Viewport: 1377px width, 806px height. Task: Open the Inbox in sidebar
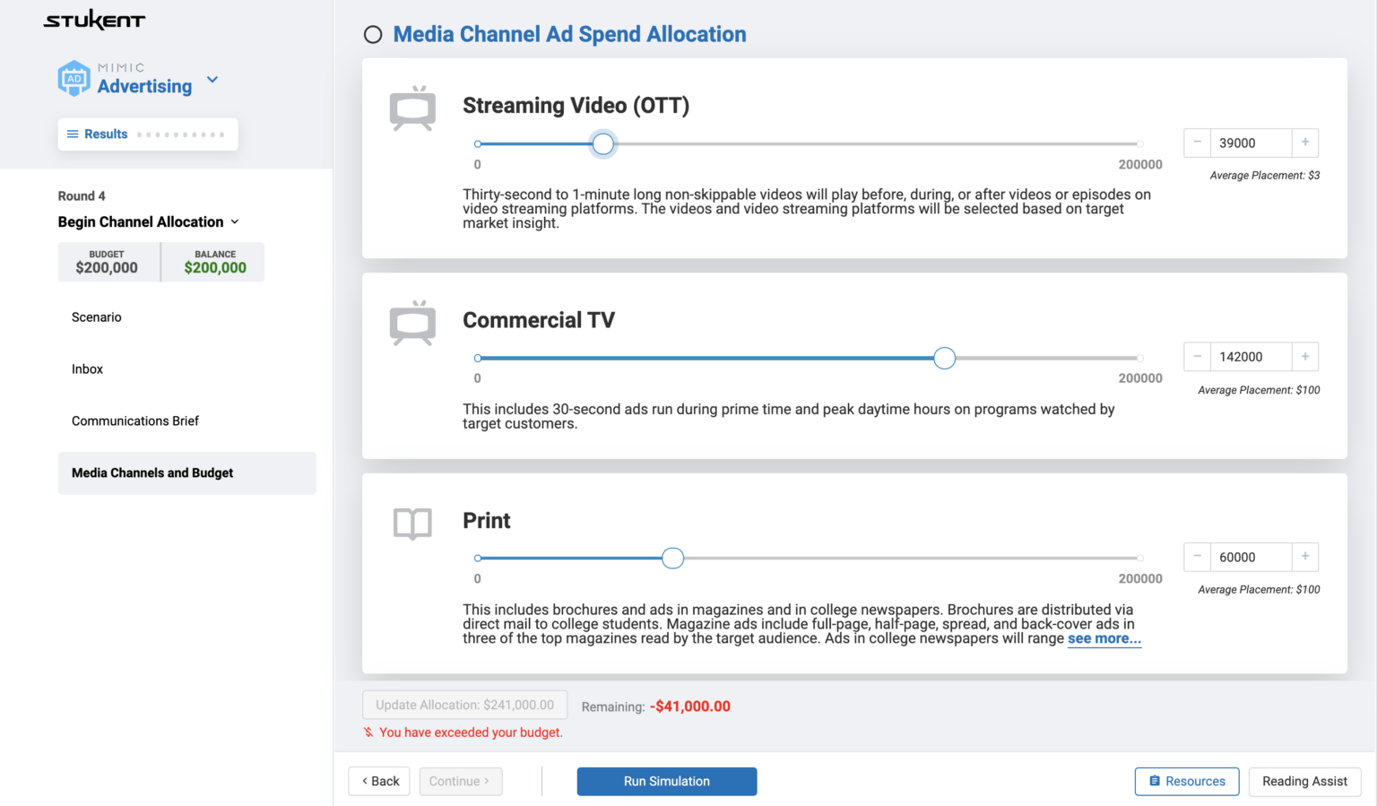(87, 369)
